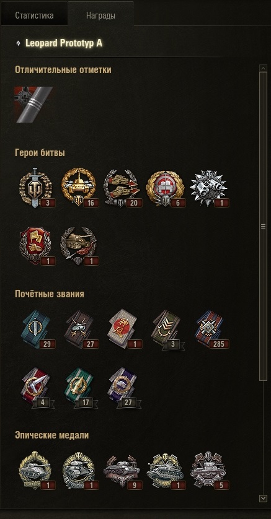Click the red cross wreath medal with count 6

[166, 188]
